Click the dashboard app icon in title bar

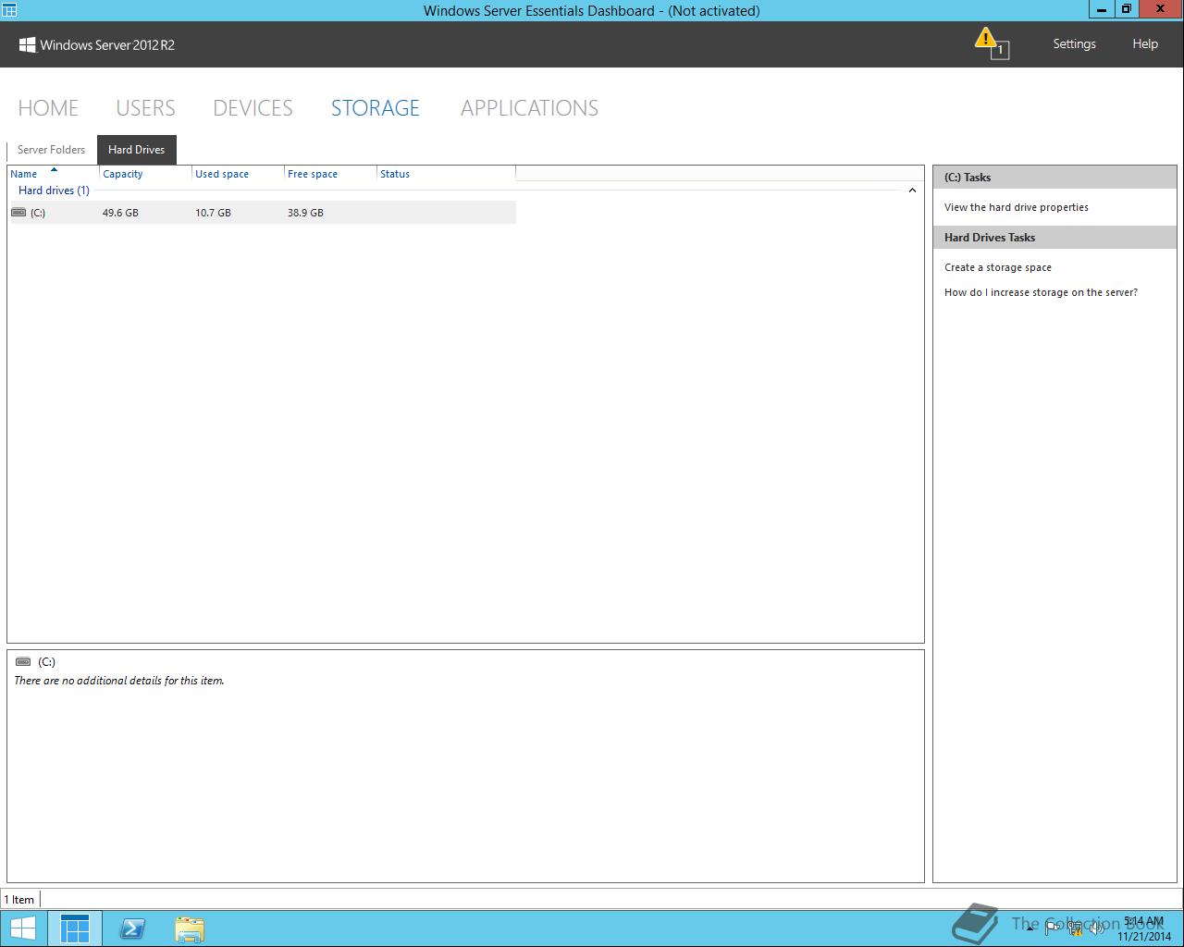9,10
